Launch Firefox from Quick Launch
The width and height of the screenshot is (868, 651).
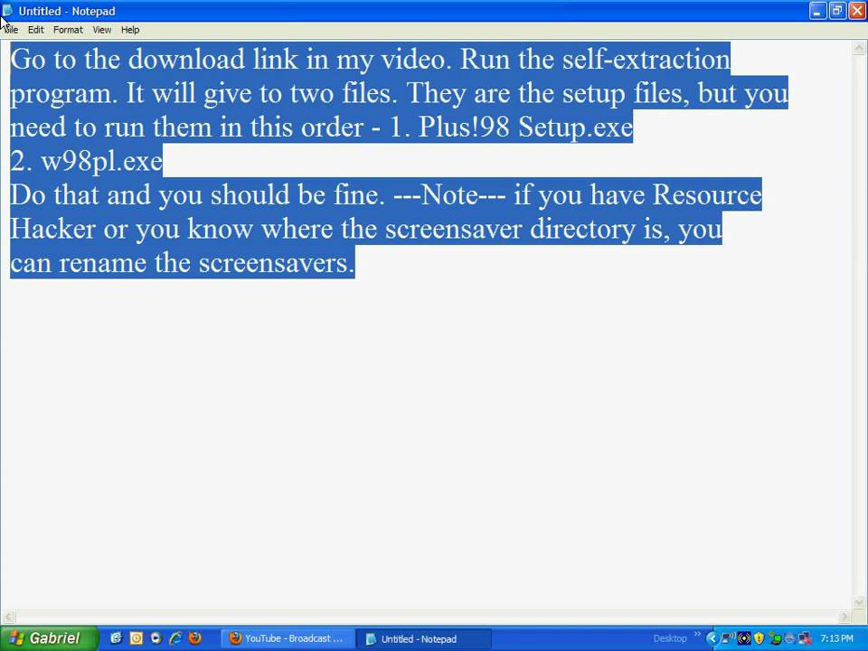click(x=195, y=638)
